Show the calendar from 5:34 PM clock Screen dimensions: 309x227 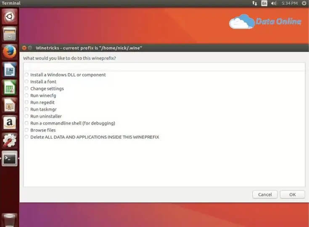290,3
